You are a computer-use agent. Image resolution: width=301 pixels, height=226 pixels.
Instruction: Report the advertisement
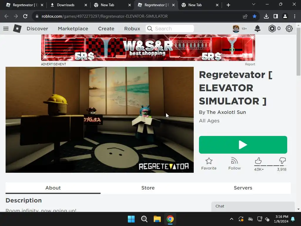[250, 64]
